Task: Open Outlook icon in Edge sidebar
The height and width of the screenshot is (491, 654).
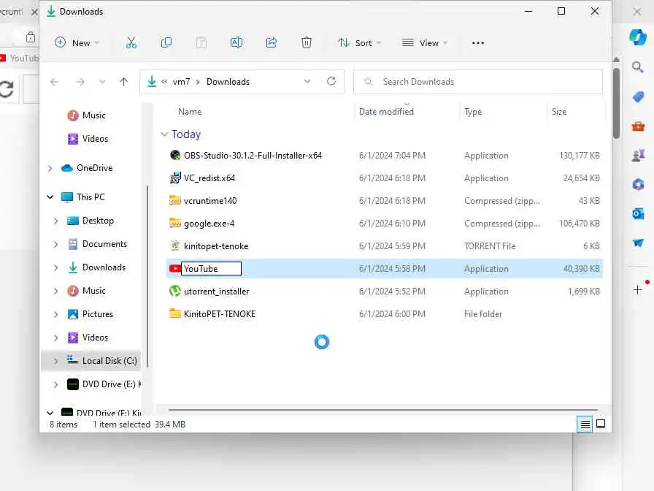Action: 638,214
